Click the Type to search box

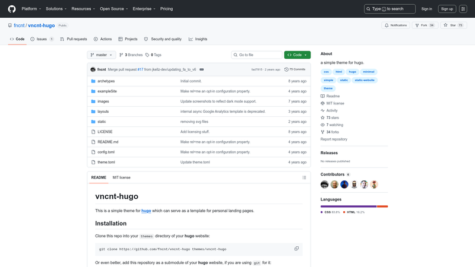pos(389,9)
